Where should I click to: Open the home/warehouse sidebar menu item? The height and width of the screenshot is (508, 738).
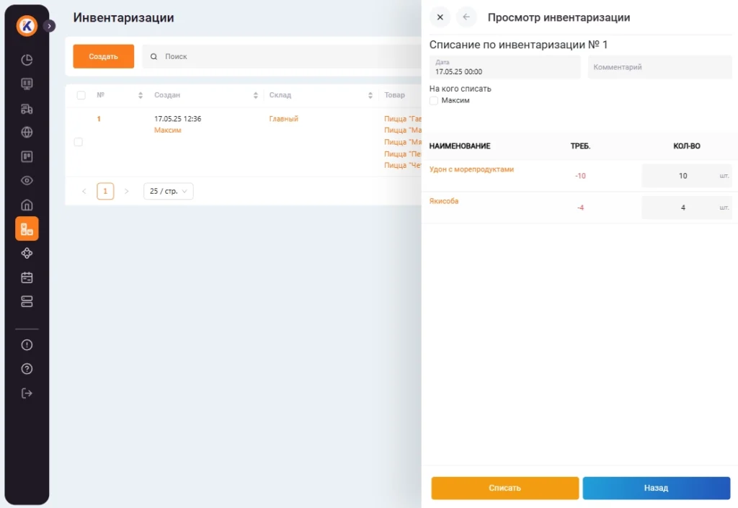[x=27, y=205]
